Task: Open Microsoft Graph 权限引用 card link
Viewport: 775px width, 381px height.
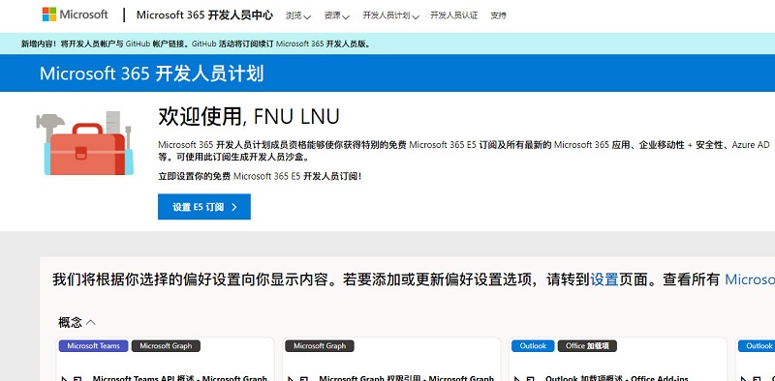Action: (x=406, y=378)
